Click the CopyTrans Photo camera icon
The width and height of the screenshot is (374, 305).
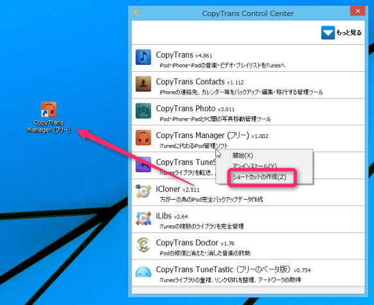(143, 111)
